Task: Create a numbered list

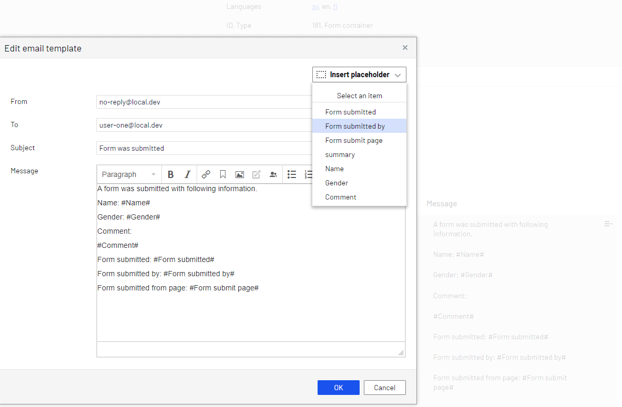Action: pos(308,174)
